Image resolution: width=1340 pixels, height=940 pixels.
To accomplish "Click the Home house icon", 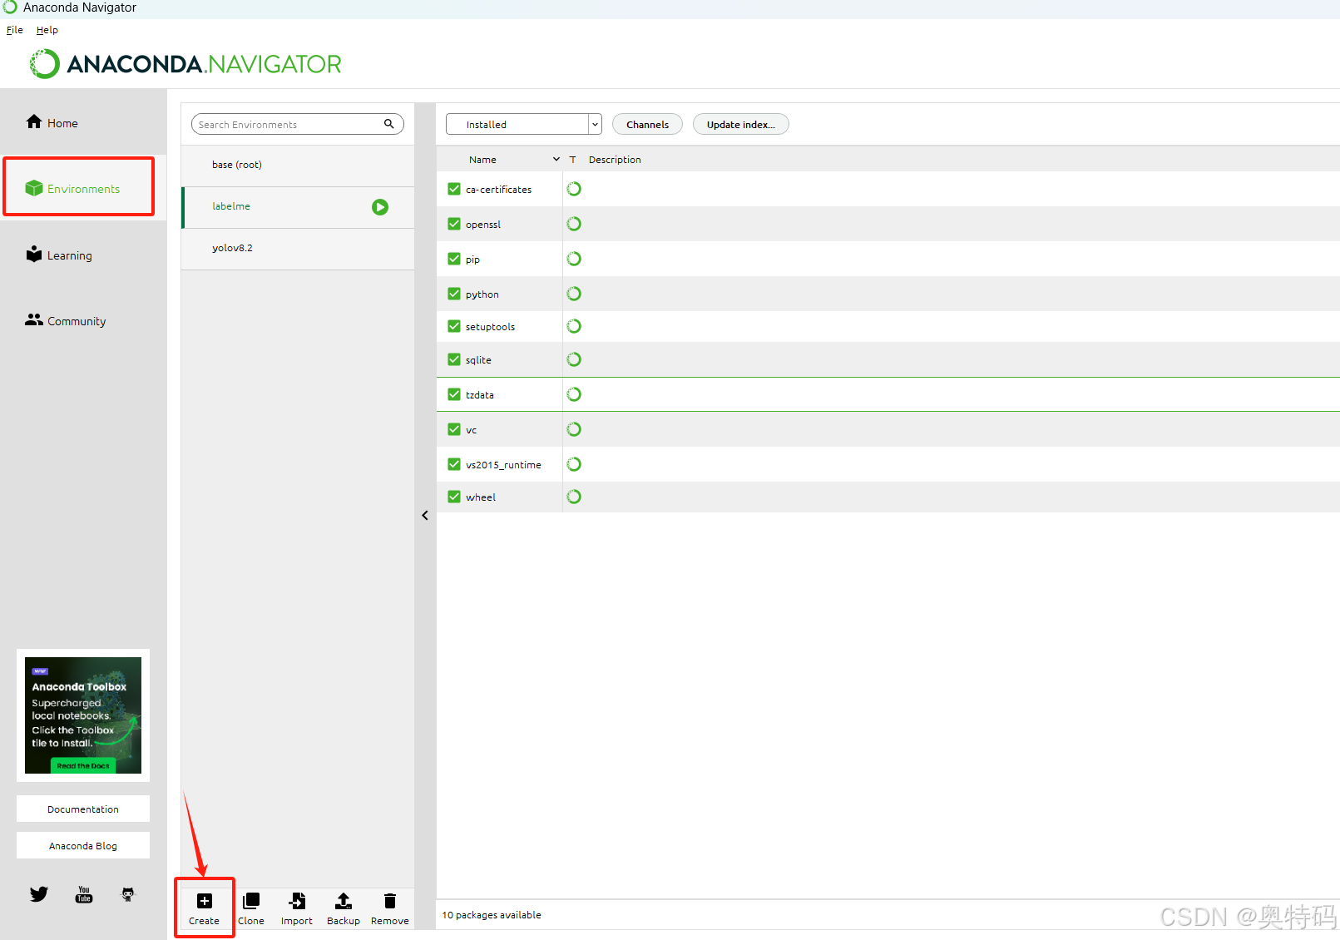I will tap(34, 121).
